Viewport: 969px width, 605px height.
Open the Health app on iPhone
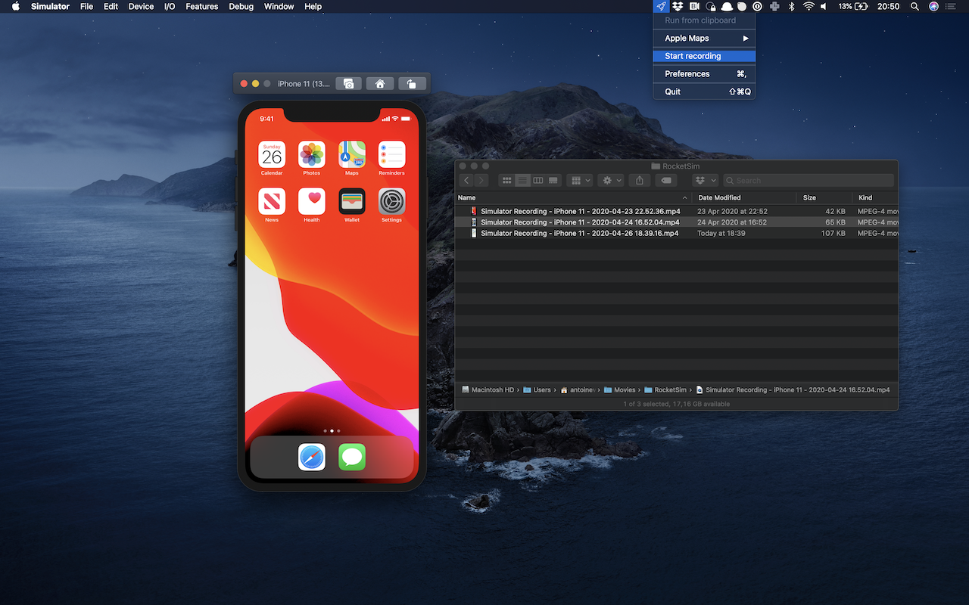pos(312,201)
